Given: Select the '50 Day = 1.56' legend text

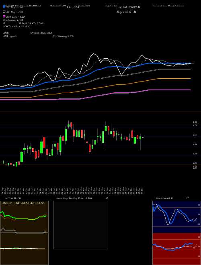Looking at the screenshot, I should tap(15, 12).
